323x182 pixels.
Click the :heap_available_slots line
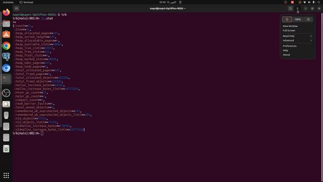pos(38,44)
